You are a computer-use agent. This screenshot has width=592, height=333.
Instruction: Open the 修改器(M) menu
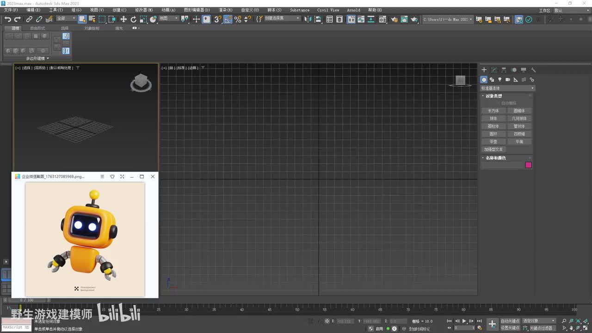[x=144, y=10]
